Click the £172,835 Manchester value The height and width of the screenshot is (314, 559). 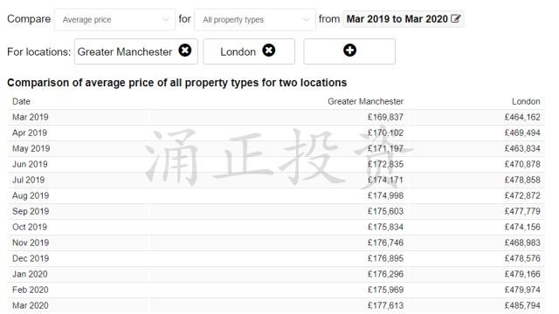point(385,164)
